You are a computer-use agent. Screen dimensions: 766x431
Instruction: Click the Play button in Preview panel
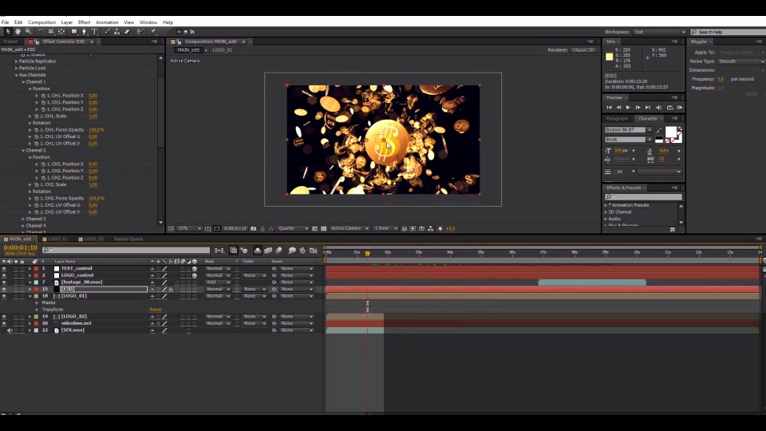click(628, 108)
